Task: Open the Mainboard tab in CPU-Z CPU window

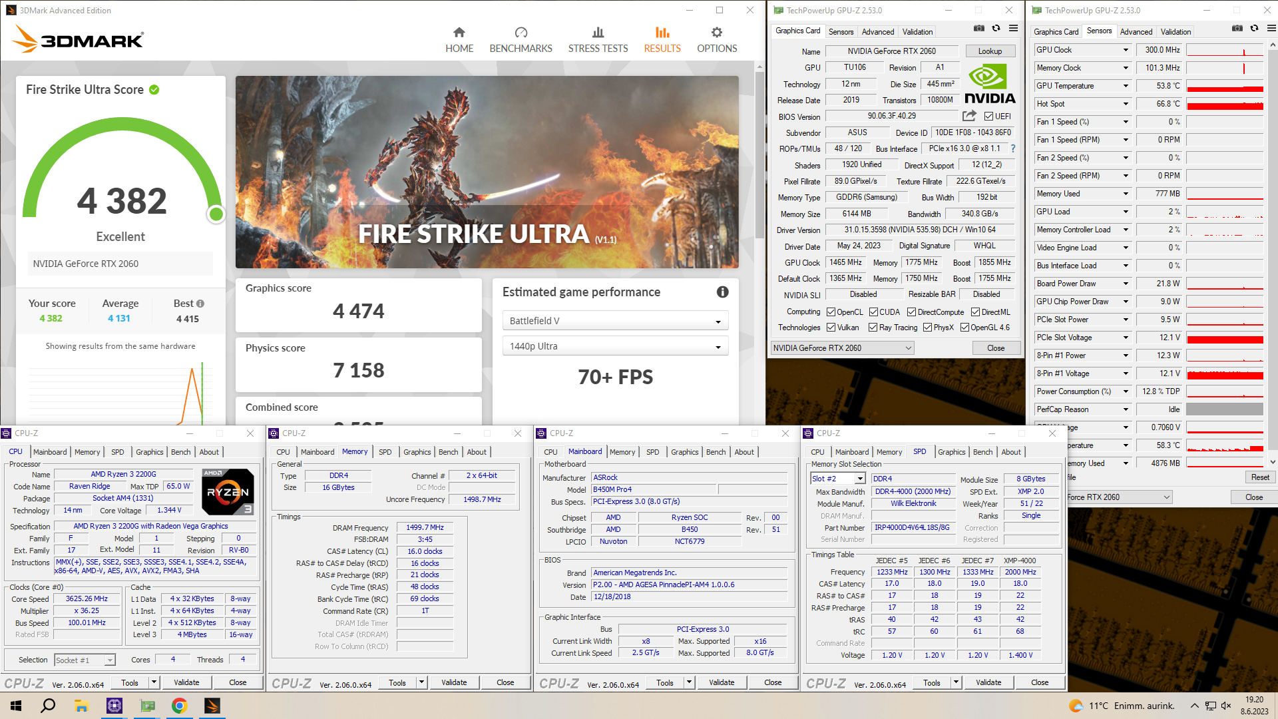Action: (50, 452)
